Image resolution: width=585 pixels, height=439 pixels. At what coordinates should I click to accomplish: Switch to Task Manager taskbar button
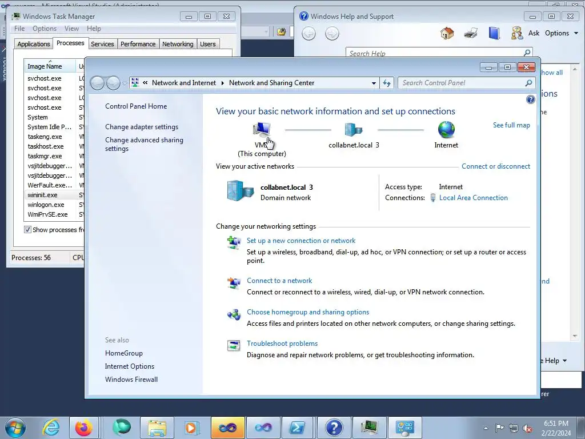click(x=369, y=428)
